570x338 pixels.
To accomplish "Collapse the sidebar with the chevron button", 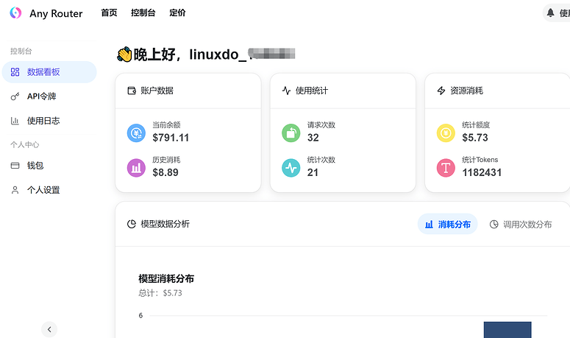I will 49,330.
